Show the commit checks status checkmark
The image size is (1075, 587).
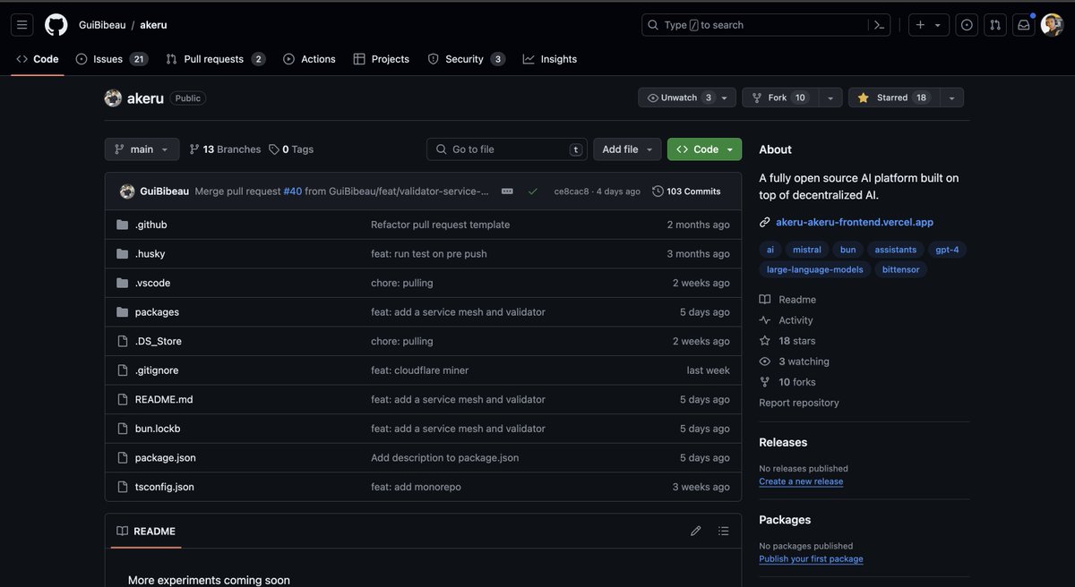533,191
